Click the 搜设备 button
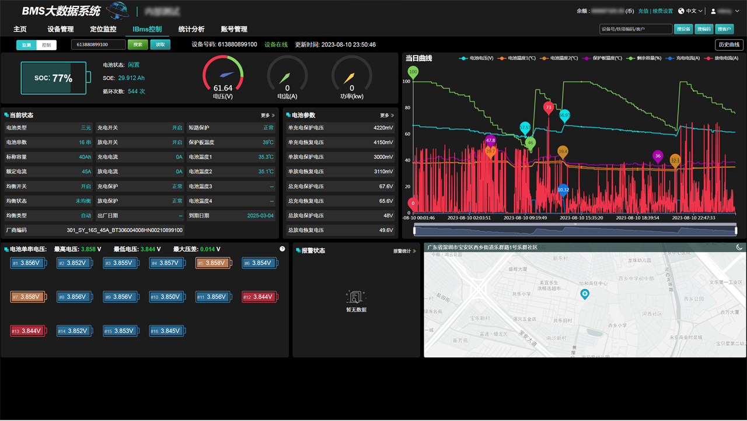This screenshot has width=747, height=421. (683, 29)
